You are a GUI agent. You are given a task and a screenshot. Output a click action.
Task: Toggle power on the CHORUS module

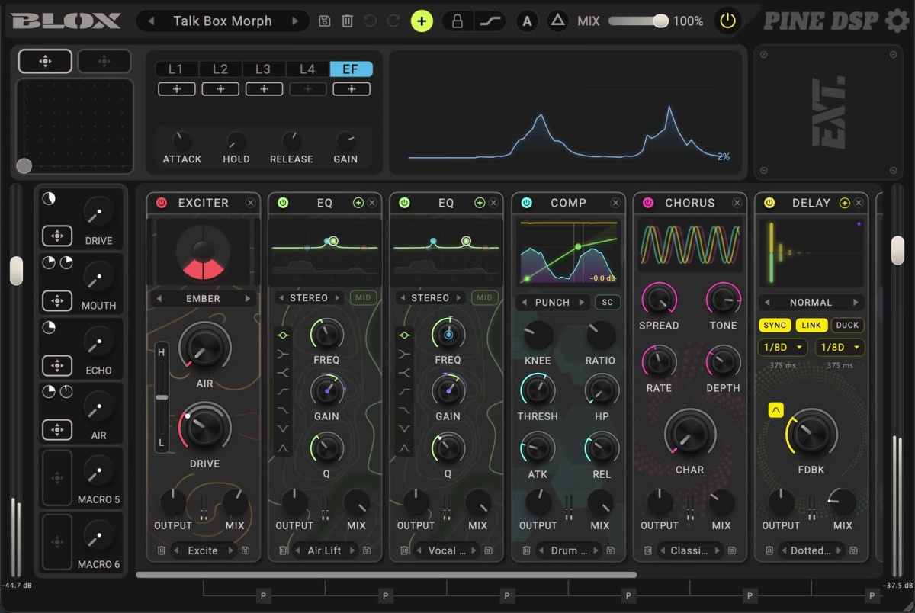tap(648, 203)
